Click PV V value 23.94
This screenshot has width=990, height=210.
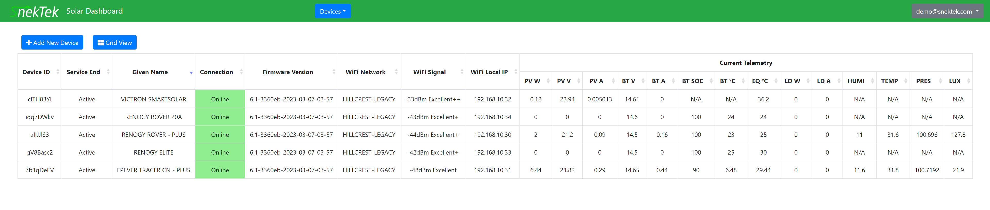(567, 99)
